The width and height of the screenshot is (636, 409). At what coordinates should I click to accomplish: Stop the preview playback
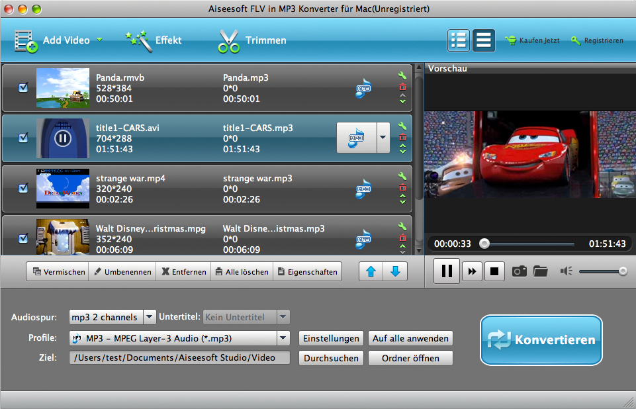(x=494, y=271)
